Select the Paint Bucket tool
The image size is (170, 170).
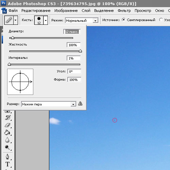tap(7, 132)
